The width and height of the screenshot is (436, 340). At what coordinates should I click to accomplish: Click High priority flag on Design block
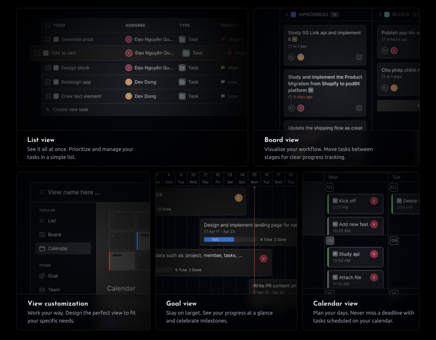pos(223,67)
